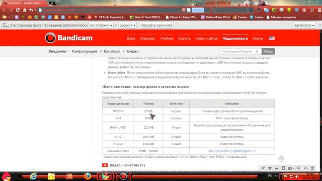The height and width of the screenshot is (181, 322).
Task: Open the Форум navigation item
Action: (x=258, y=38)
